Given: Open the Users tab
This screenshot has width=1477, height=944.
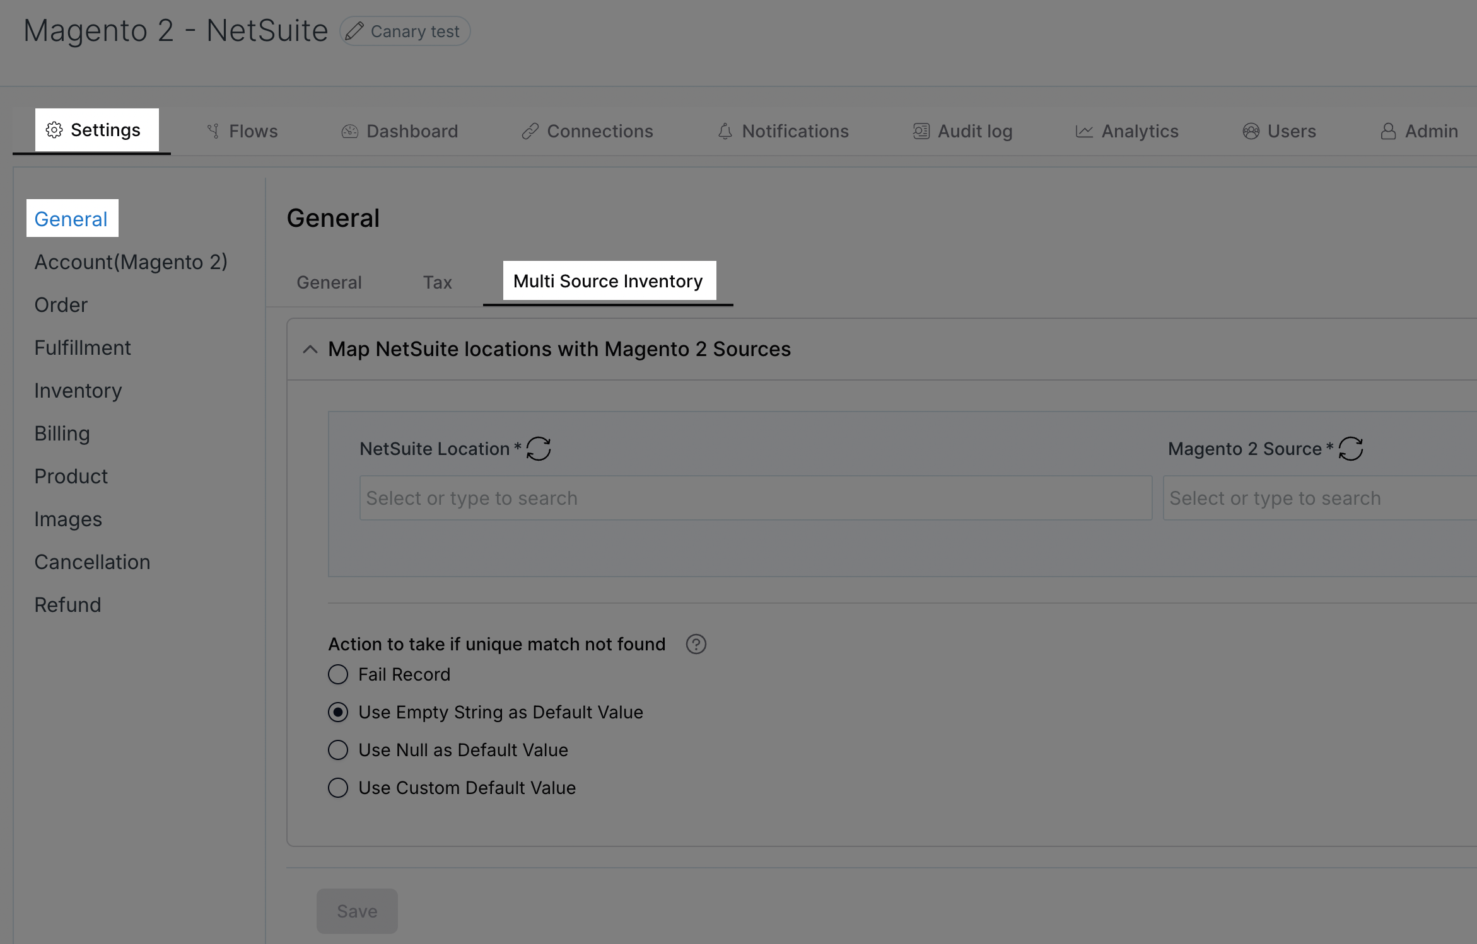Looking at the screenshot, I should coord(1280,131).
